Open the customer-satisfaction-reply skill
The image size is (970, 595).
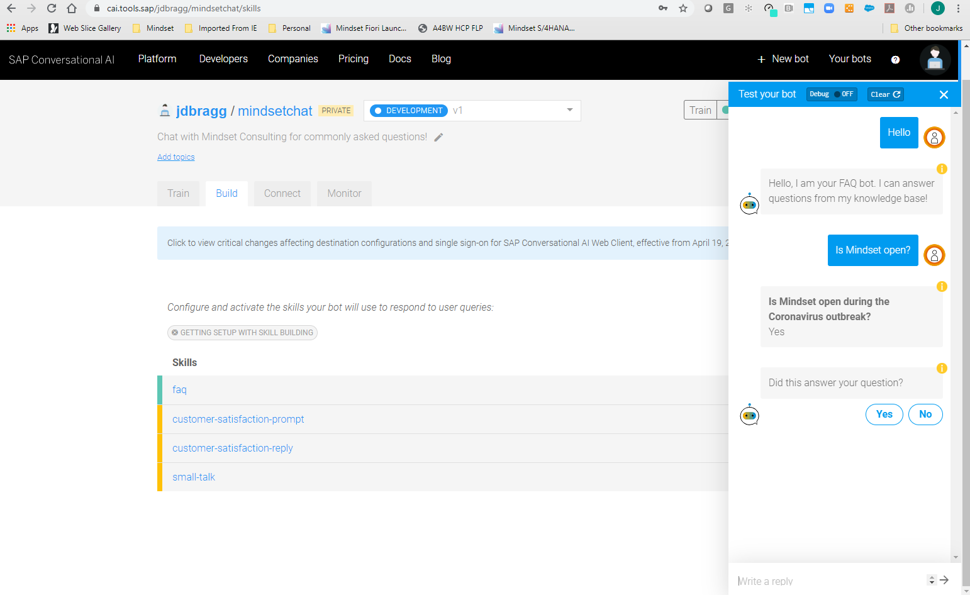232,448
